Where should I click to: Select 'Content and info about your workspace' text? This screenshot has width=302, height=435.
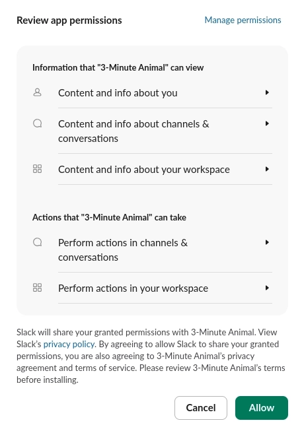pyautogui.click(x=144, y=170)
